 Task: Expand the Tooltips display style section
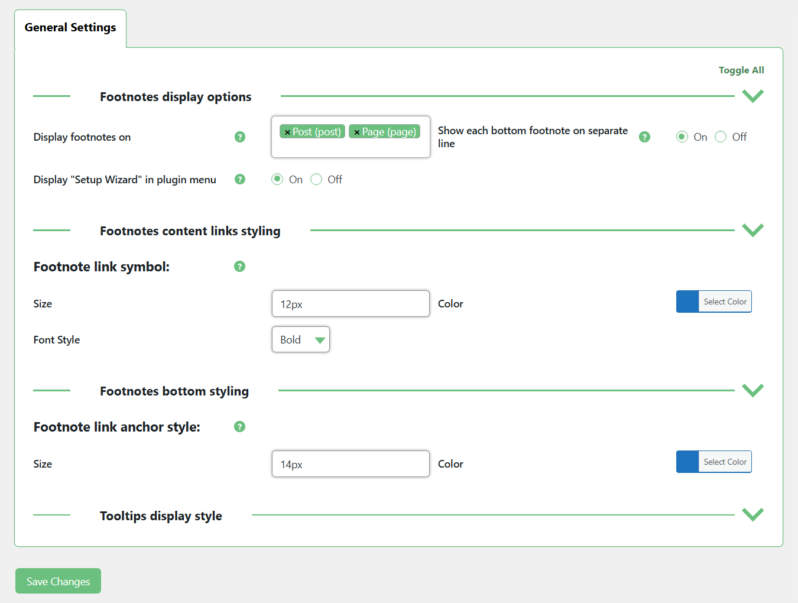pyautogui.click(x=753, y=514)
